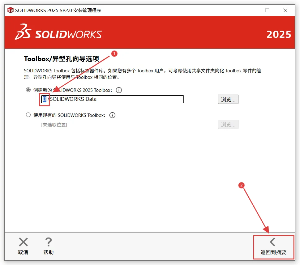300x265 pixels.
Task: Click the 创建新的 SOLIDWORKS 2025 Toolbox label
Action: point(73,90)
